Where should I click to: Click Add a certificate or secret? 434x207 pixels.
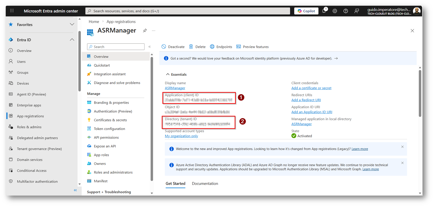pyautogui.click(x=311, y=88)
